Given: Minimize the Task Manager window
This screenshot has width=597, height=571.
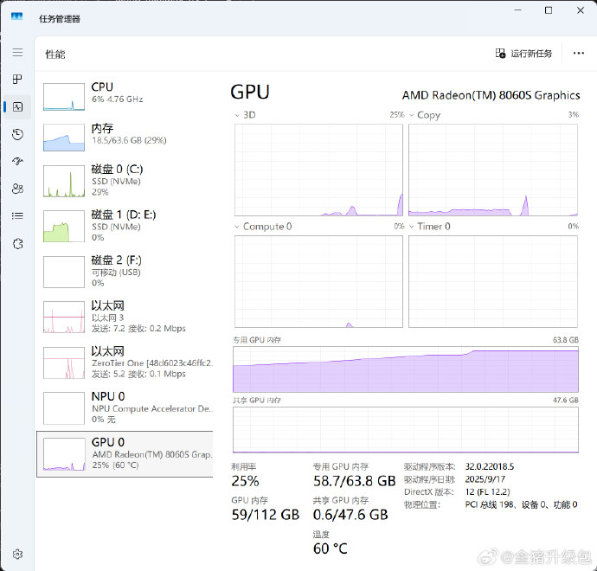Looking at the screenshot, I should click(517, 10).
